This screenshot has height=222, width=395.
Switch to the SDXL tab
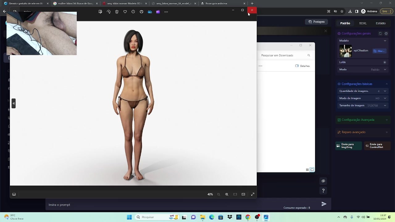(363, 23)
